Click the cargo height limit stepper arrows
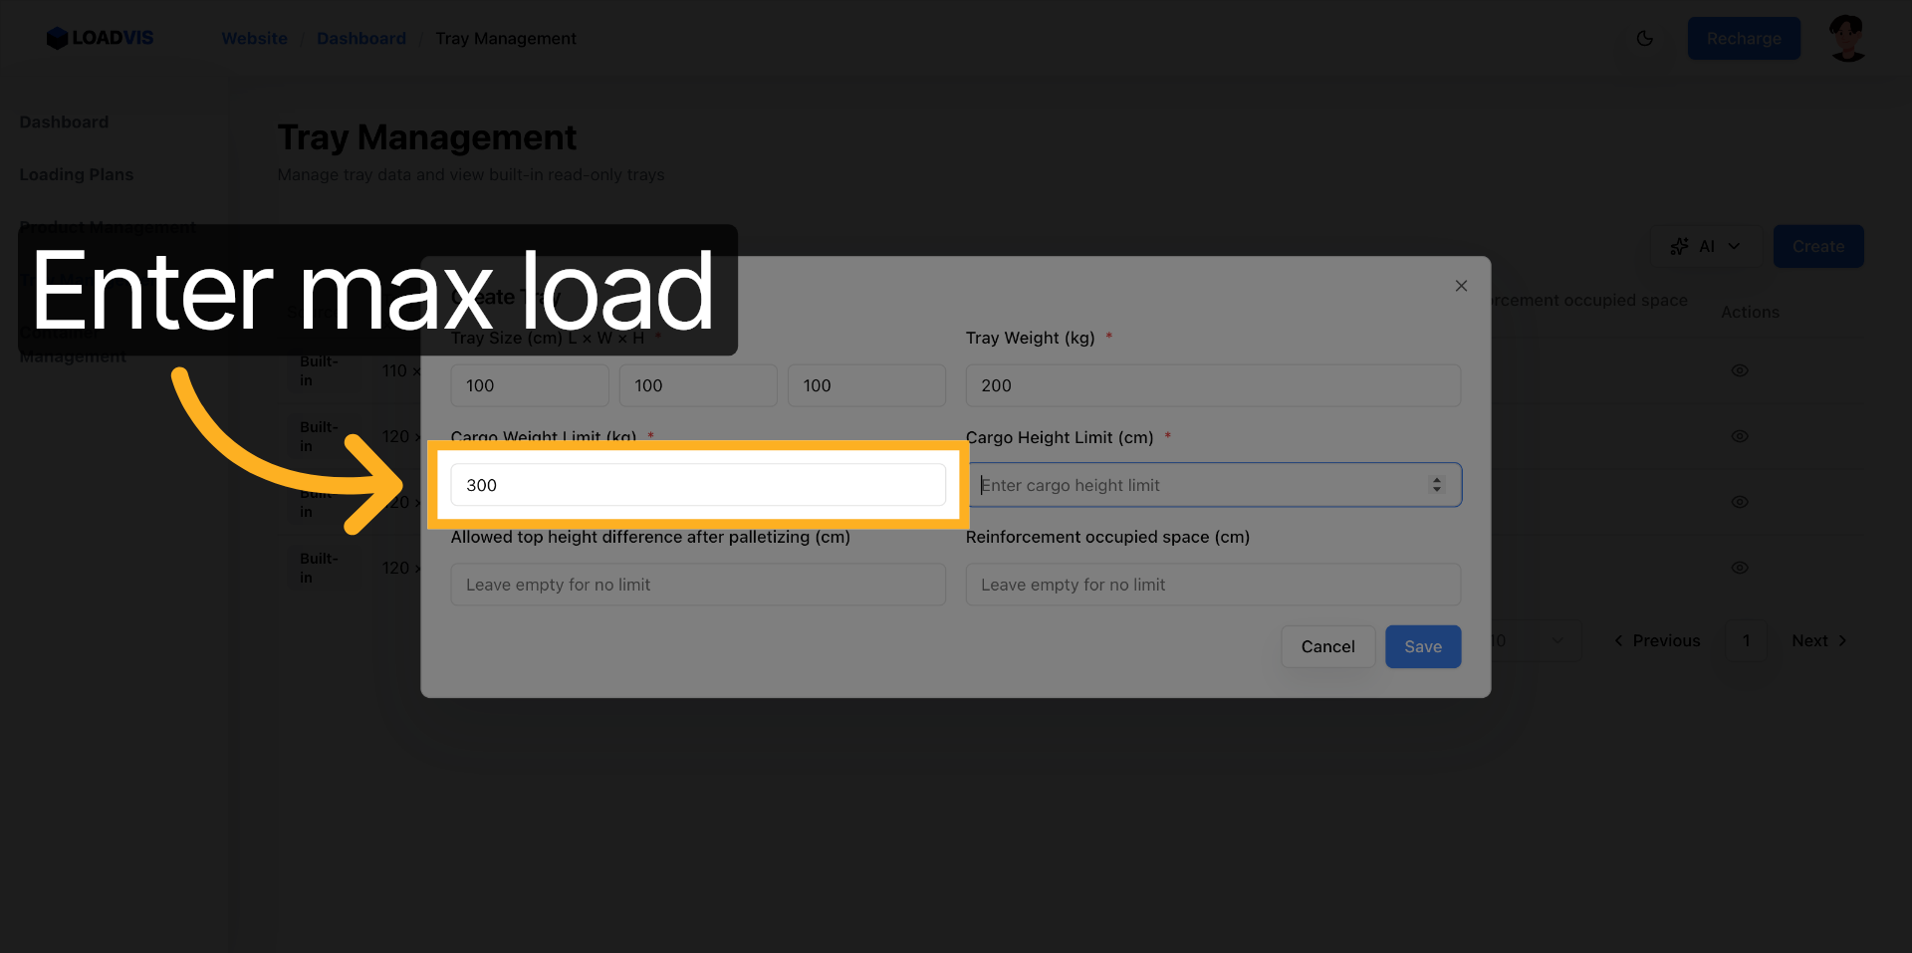The width and height of the screenshot is (1912, 953). coord(1436,485)
